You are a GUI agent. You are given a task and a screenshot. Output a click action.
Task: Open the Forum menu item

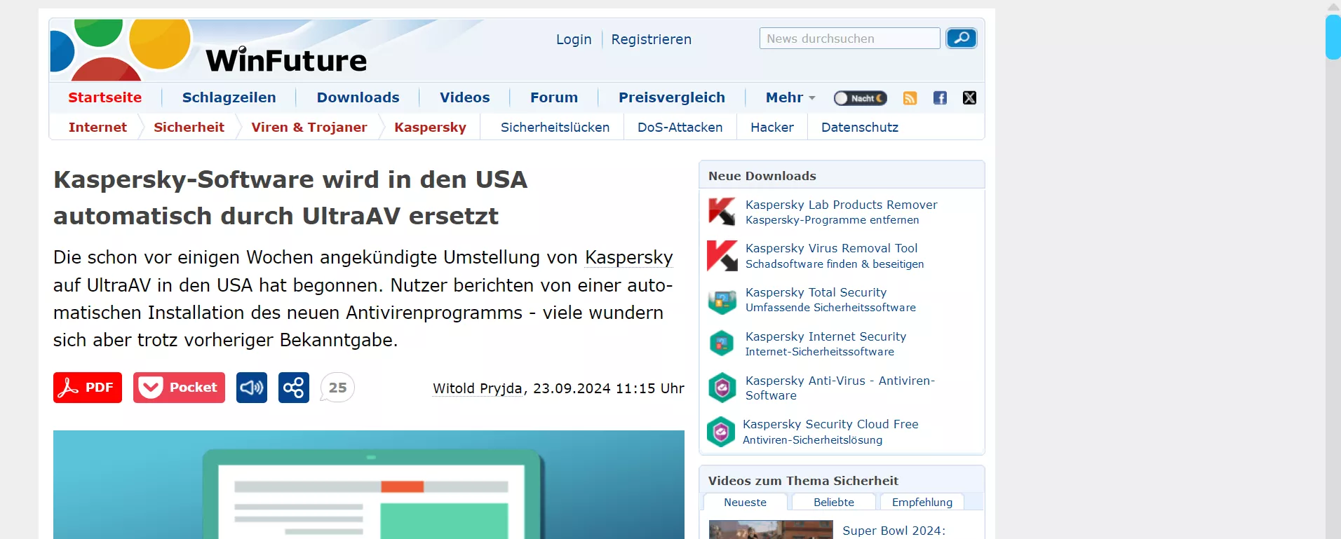pyautogui.click(x=554, y=97)
